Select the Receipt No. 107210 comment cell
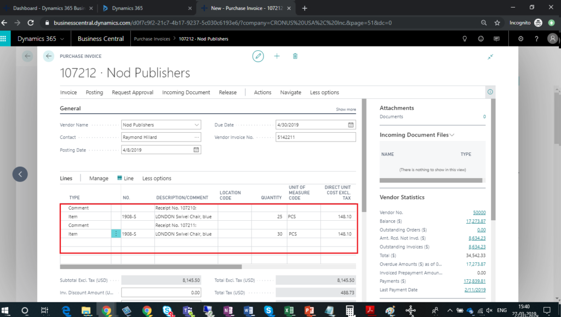Screen dimensions: 561x317 coord(186,208)
